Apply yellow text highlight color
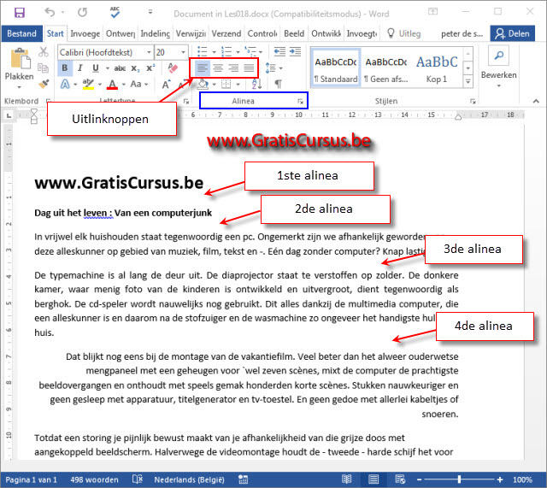The height and width of the screenshot is (488, 547). point(88,84)
